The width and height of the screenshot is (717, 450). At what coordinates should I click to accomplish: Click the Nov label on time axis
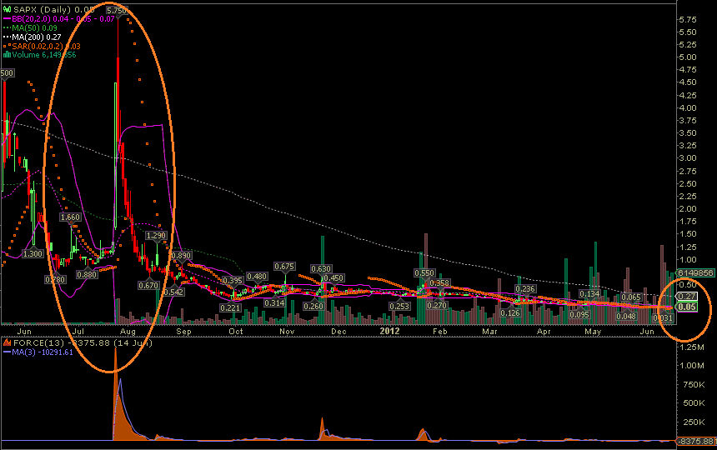[x=287, y=331]
